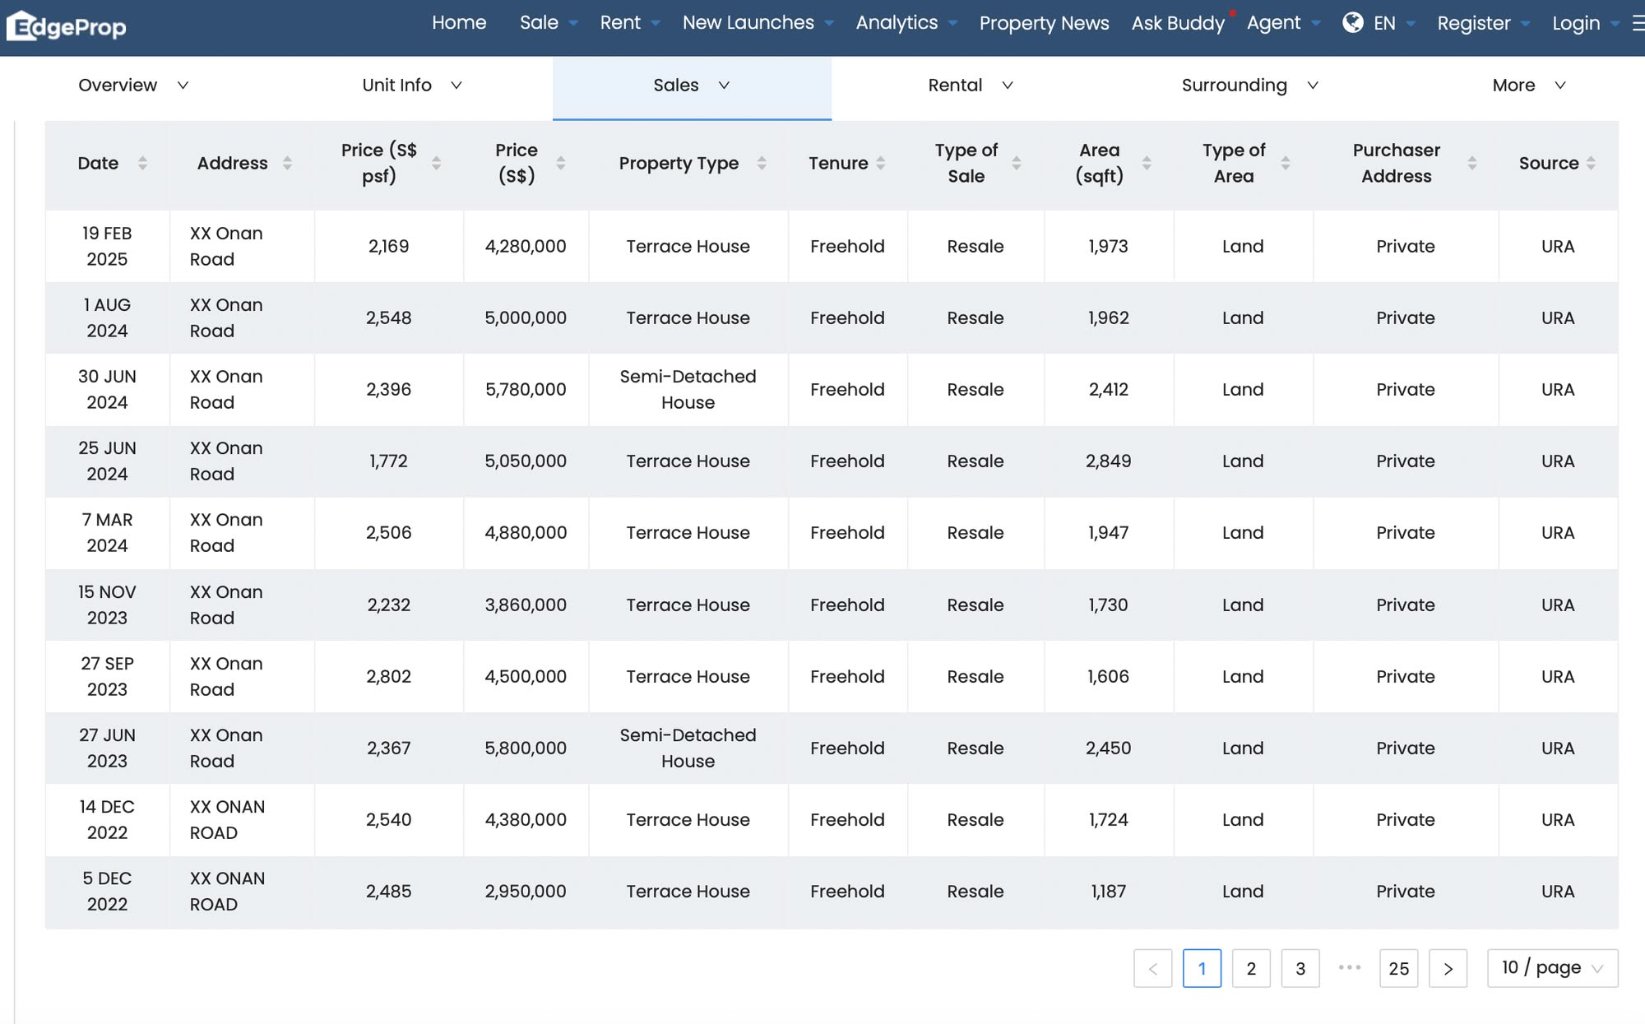Click the EdgeProp logo

[x=67, y=26]
